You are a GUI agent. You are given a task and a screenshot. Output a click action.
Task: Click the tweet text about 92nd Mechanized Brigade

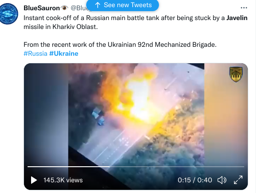click(x=120, y=45)
